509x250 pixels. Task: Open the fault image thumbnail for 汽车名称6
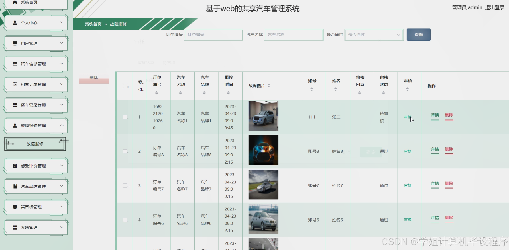click(263, 219)
